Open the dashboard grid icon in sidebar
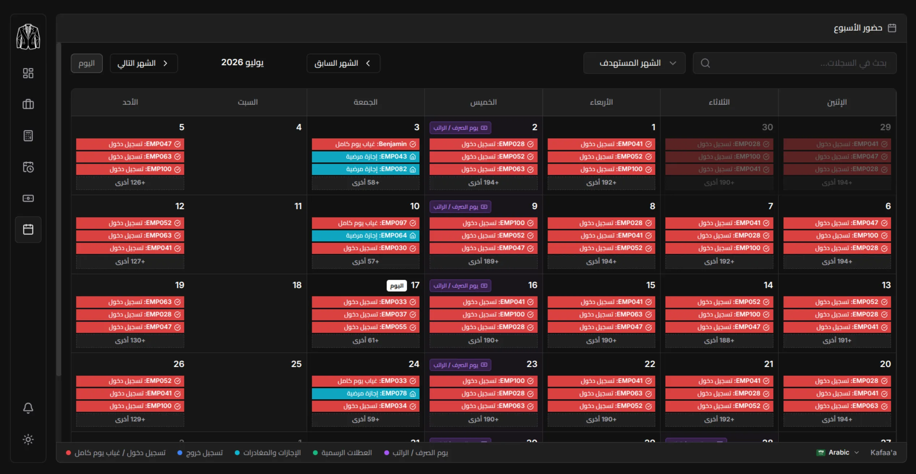 click(x=28, y=73)
